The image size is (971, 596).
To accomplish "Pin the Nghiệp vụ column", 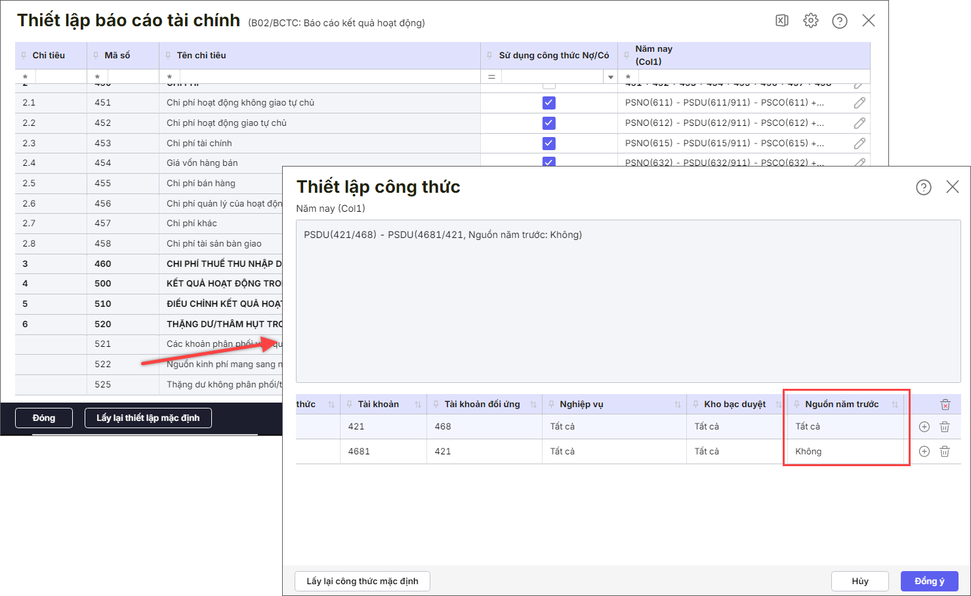I will tap(552, 405).
